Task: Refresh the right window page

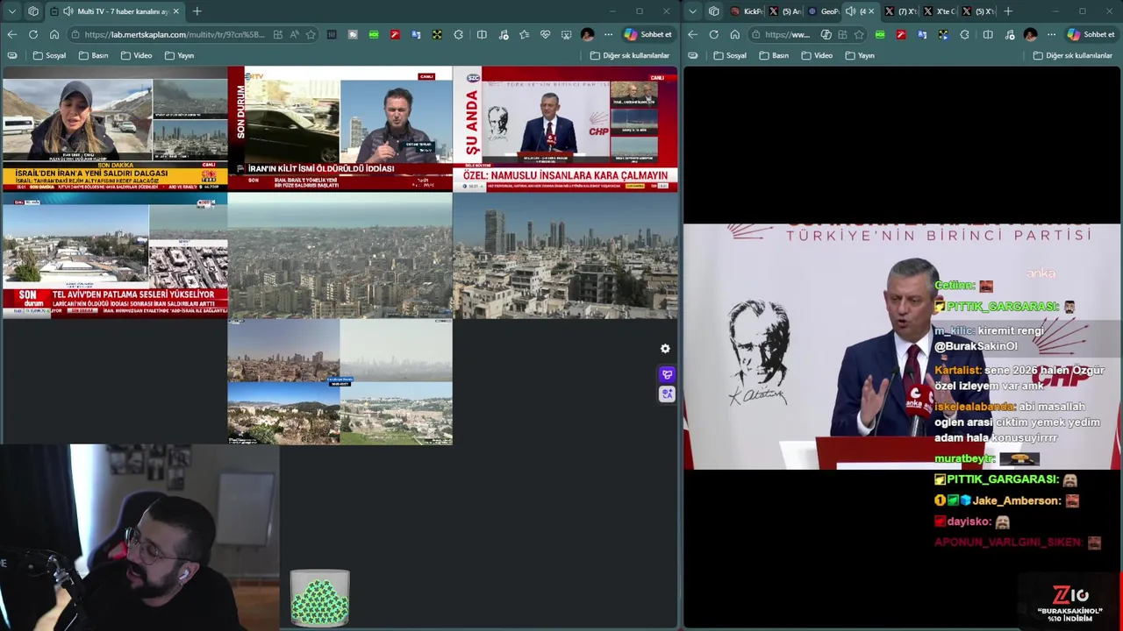Action: (x=714, y=34)
